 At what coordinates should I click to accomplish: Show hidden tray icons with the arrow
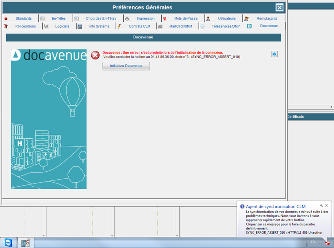click(320, 243)
